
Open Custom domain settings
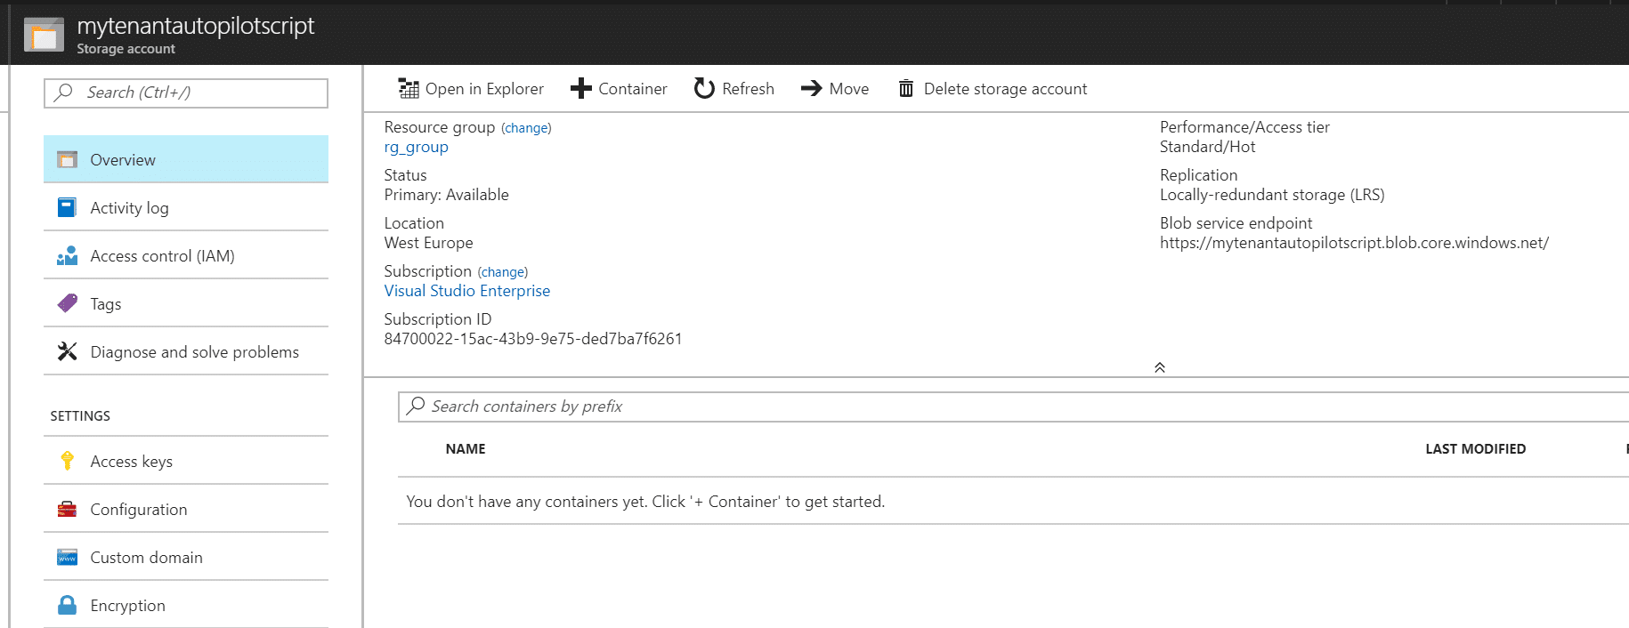point(186,557)
